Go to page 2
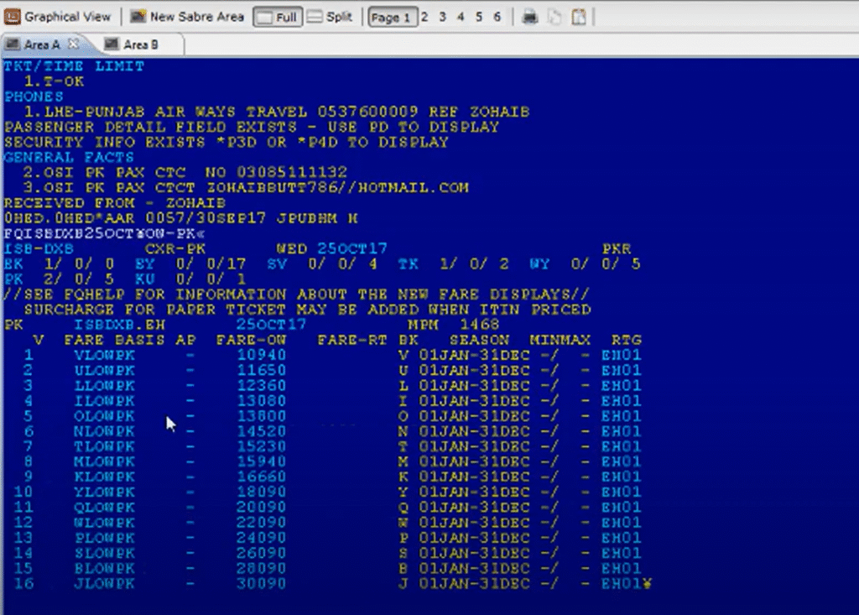Screen dimensions: 859x615 point(424,17)
